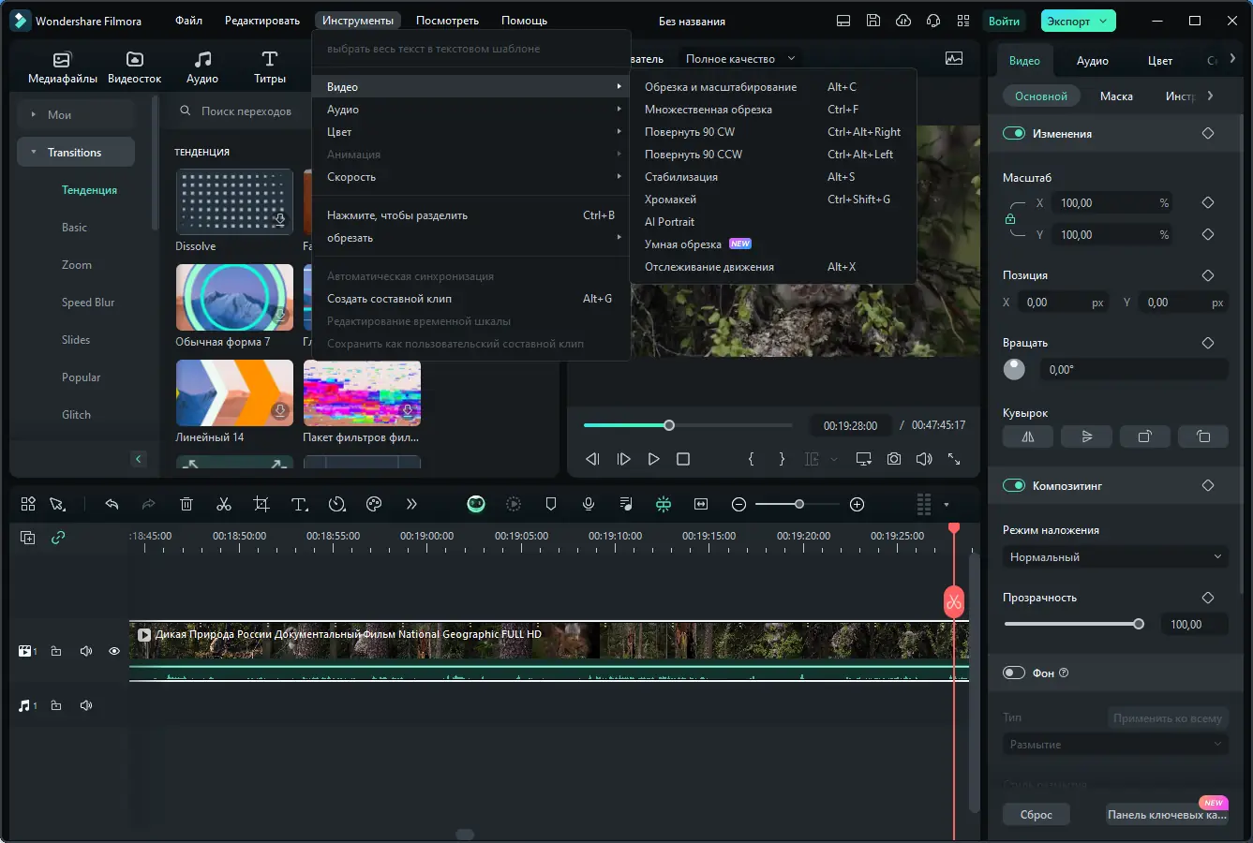The width and height of the screenshot is (1253, 843).
Task: Collapse the Transitions category tree
Action: coord(34,153)
